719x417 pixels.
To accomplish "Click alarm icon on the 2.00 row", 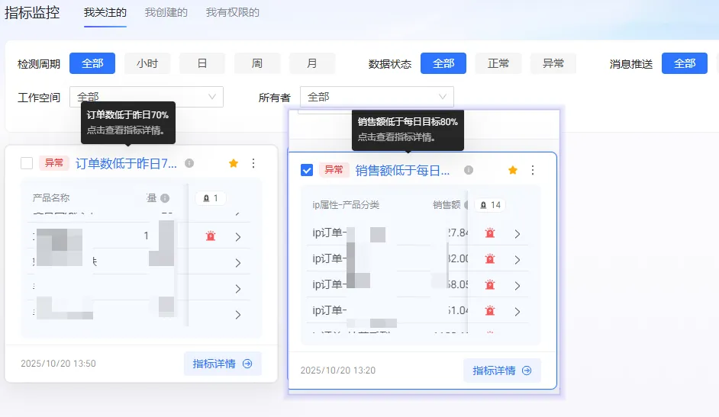I will [x=490, y=259].
